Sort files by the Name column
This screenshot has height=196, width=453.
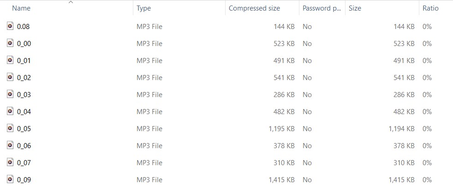21,8
